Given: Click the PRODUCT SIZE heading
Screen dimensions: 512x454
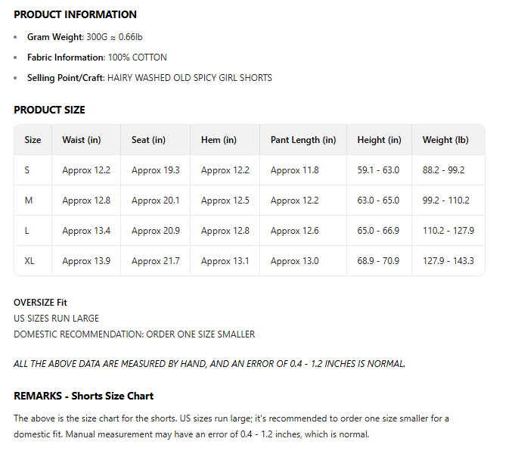Looking at the screenshot, I should (x=49, y=110).
